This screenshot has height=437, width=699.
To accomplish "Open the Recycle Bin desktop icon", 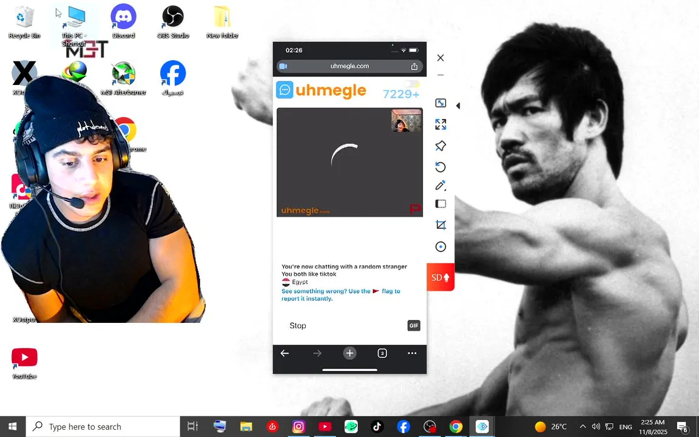I will point(24,22).
